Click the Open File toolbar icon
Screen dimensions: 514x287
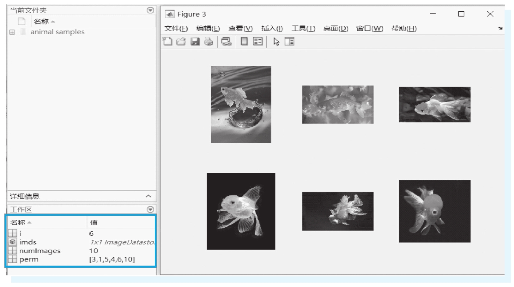181,42
